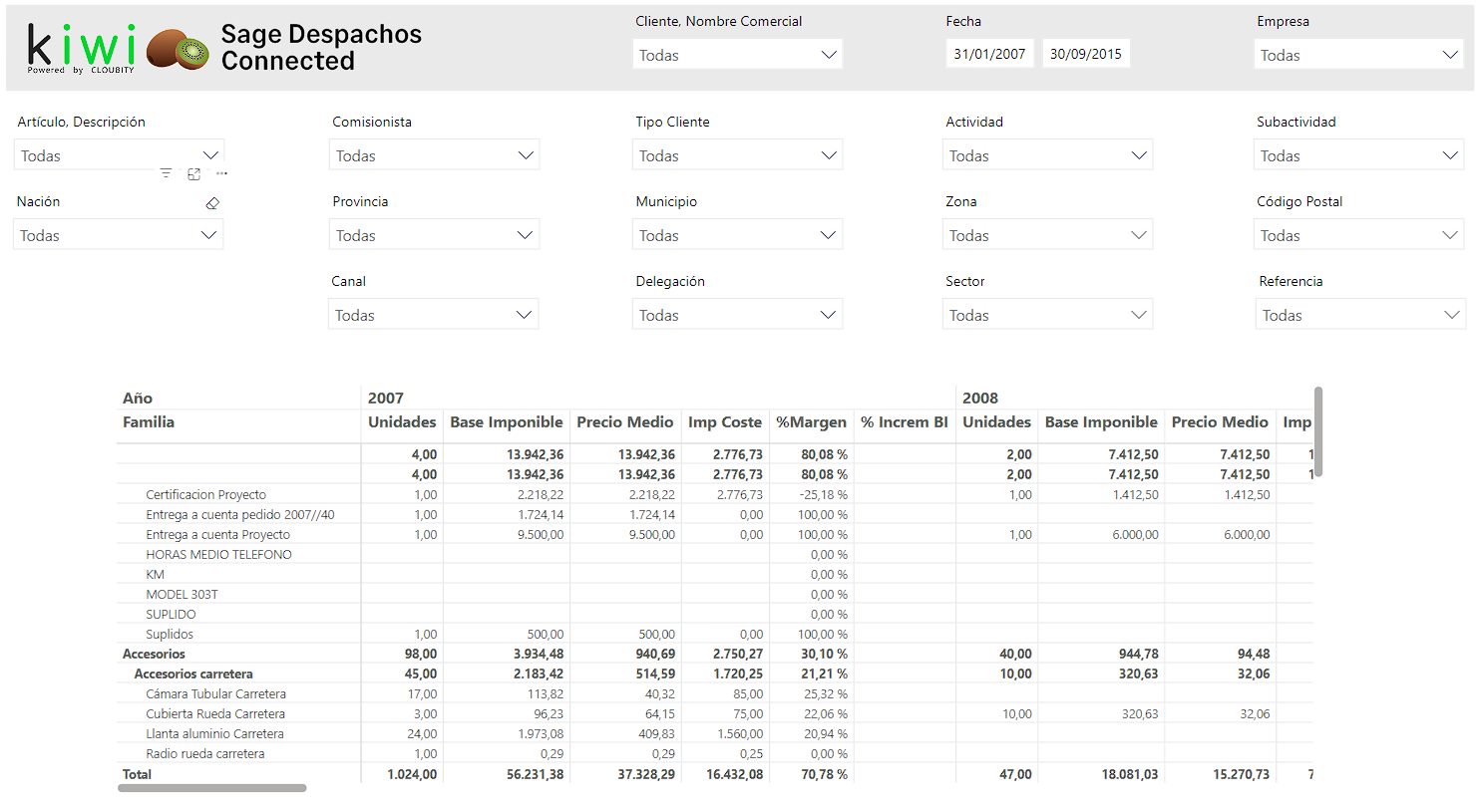
Task: Click the 2008 Precio Medio column header
Action: [x=1220, y=422]
